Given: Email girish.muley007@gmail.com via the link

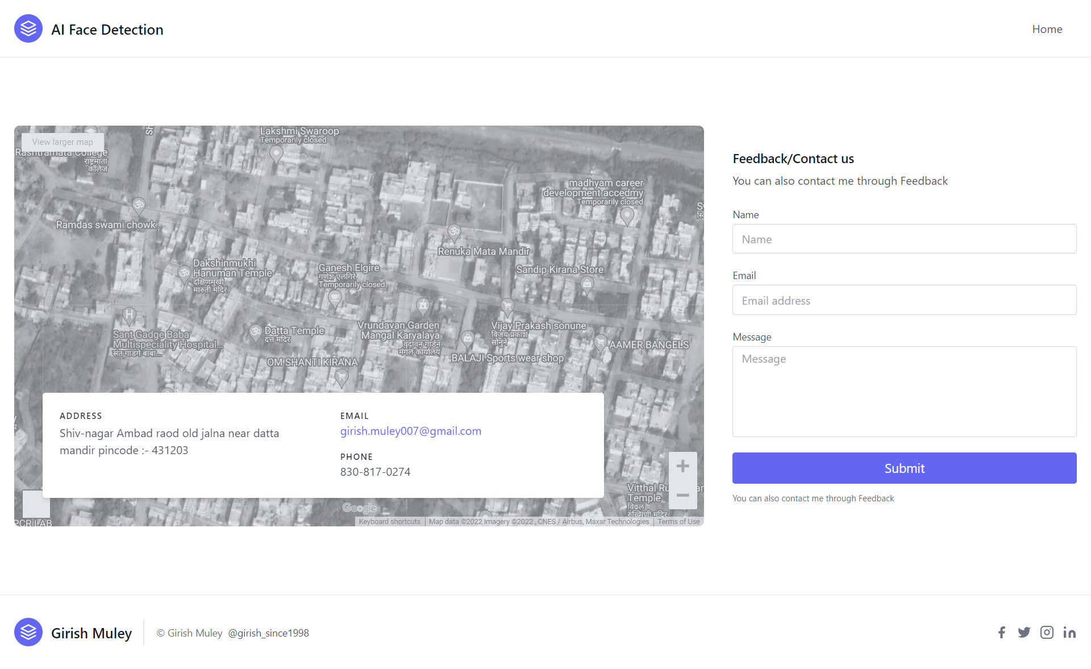Looking at the screenshot, I should click(x=410, y=431).
